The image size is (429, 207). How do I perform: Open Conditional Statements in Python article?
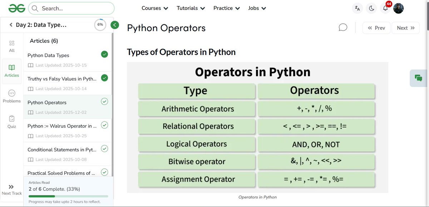coord(62,150)
